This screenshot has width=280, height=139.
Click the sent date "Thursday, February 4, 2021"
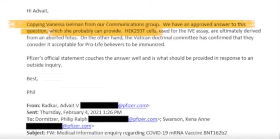72,112
